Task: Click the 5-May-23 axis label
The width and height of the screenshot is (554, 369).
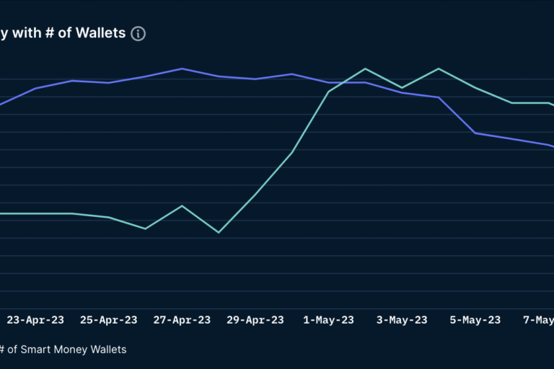Action: [x=475, y=320]
